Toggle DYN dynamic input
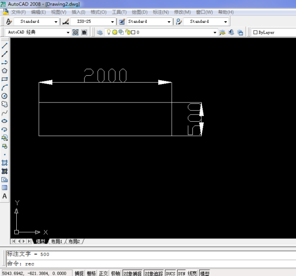Screen dimensions: 296x276 click(x=182, y=273)
